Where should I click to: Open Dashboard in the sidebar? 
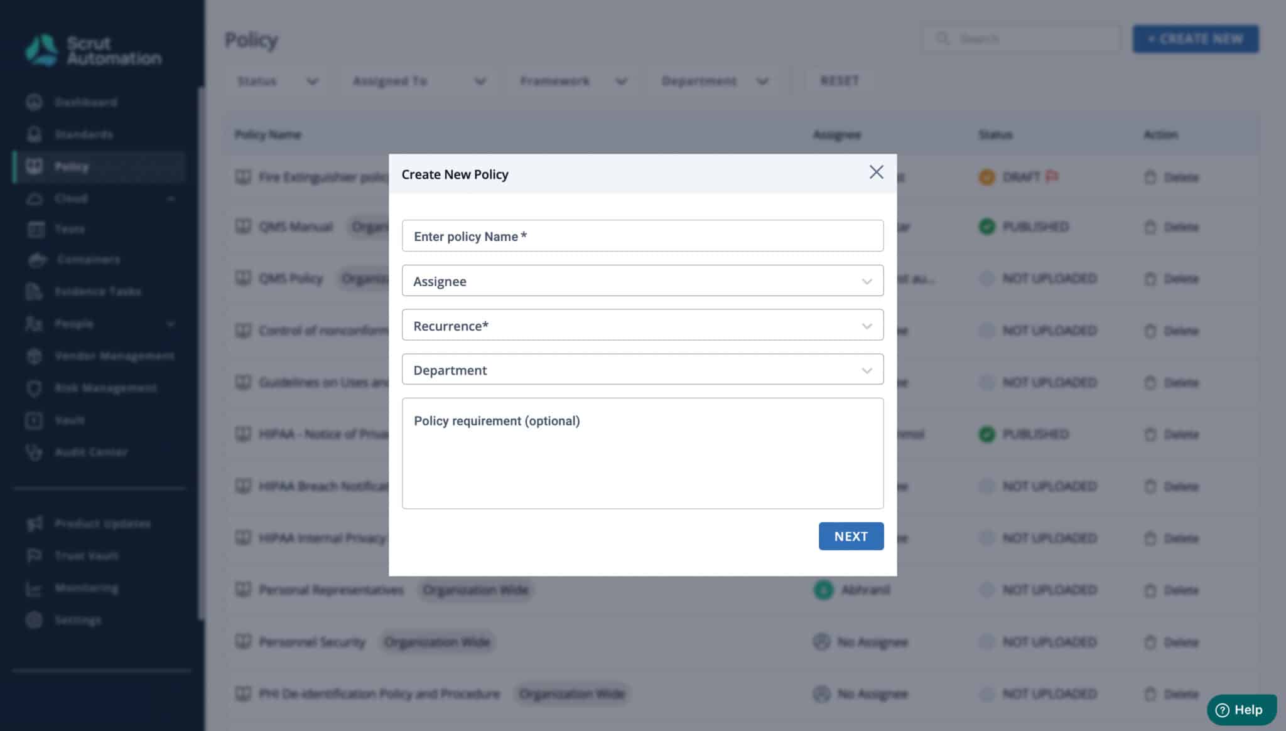tap(86, 102)
